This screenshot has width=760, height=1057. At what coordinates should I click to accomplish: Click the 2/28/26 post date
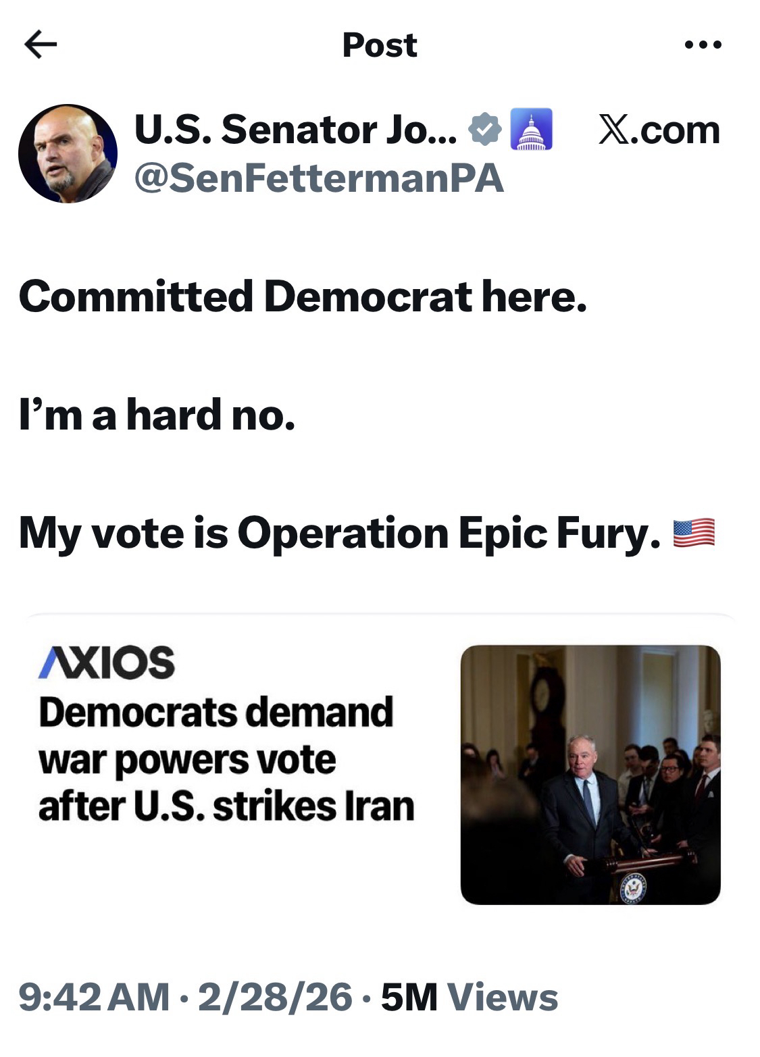(x=275, y=997)
